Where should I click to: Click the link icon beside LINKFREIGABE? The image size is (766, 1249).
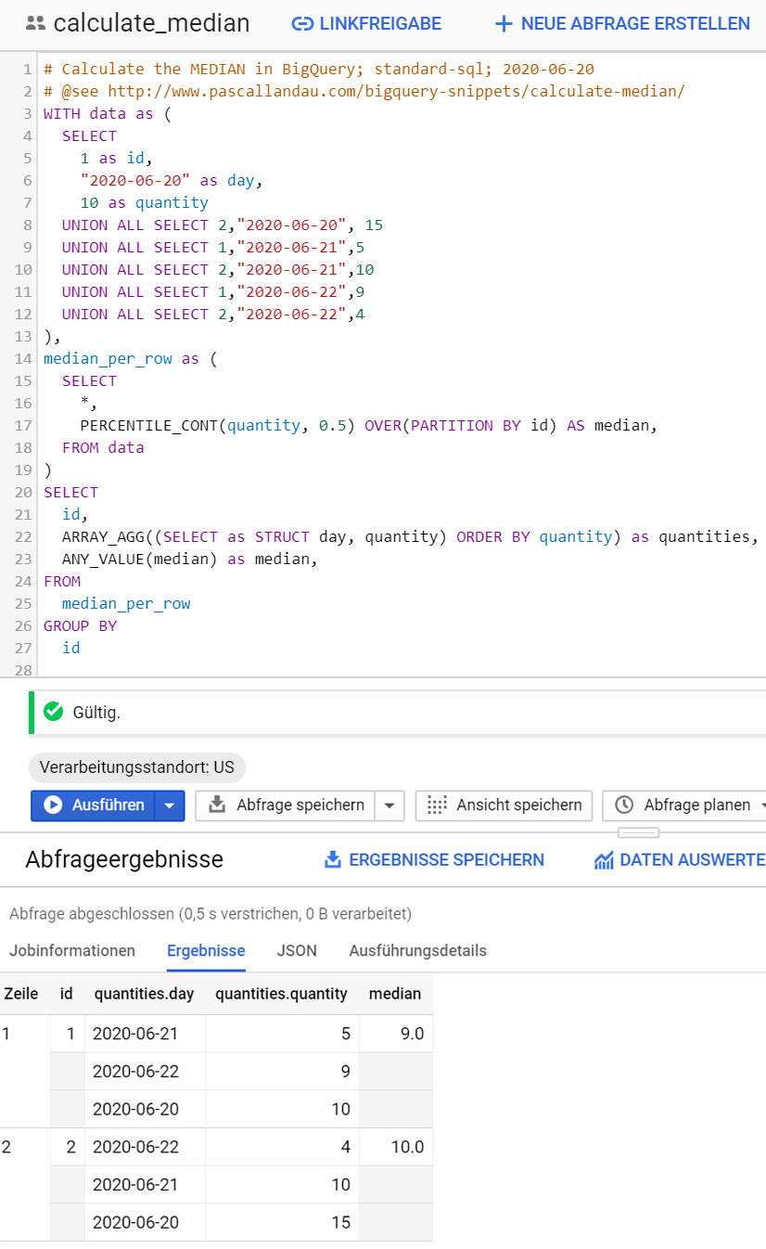(303, 23)
